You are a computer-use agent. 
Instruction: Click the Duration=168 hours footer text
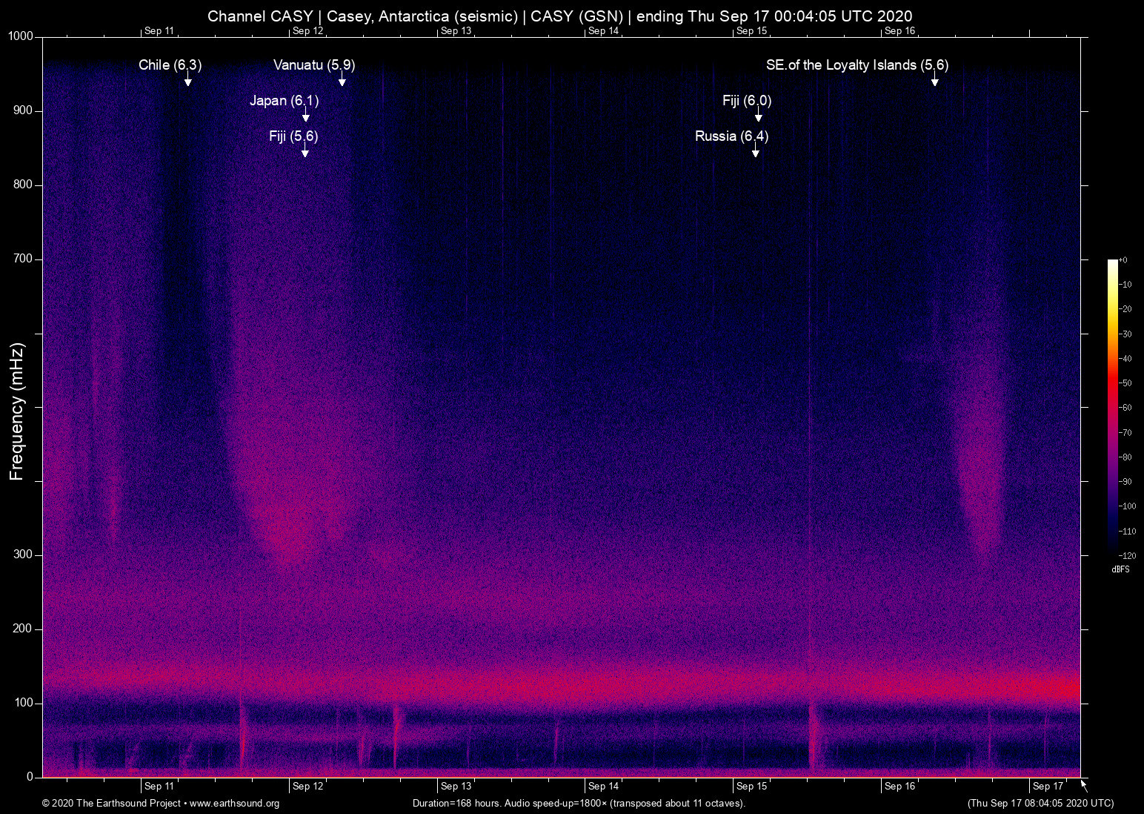[x=578, y=804]
